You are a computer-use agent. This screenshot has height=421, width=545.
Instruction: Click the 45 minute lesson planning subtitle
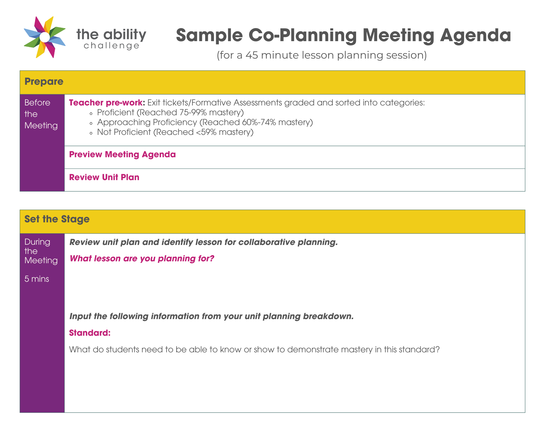pyautogui.click(x=322, y=55)
